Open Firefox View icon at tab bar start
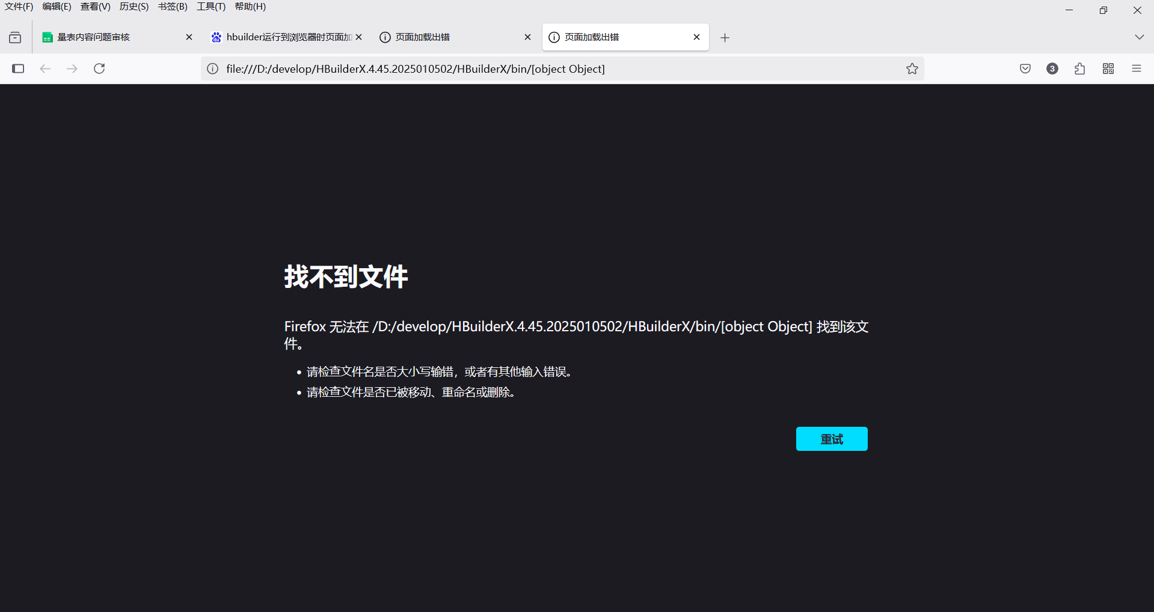The height and width of the screenshot is (612, 1154). point(15,38)
